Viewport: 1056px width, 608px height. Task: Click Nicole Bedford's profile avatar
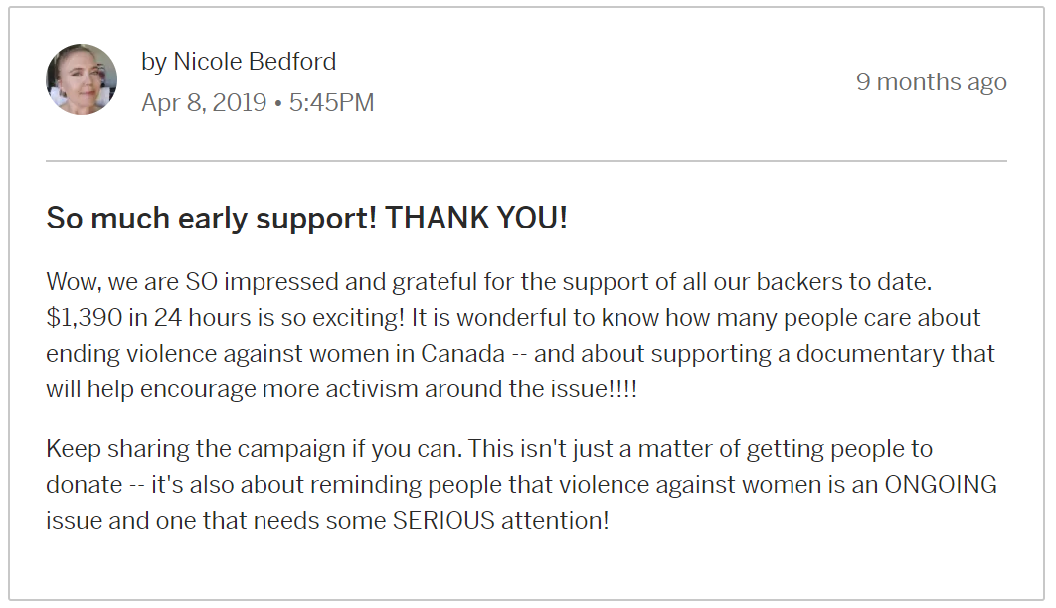click(82, 79)
